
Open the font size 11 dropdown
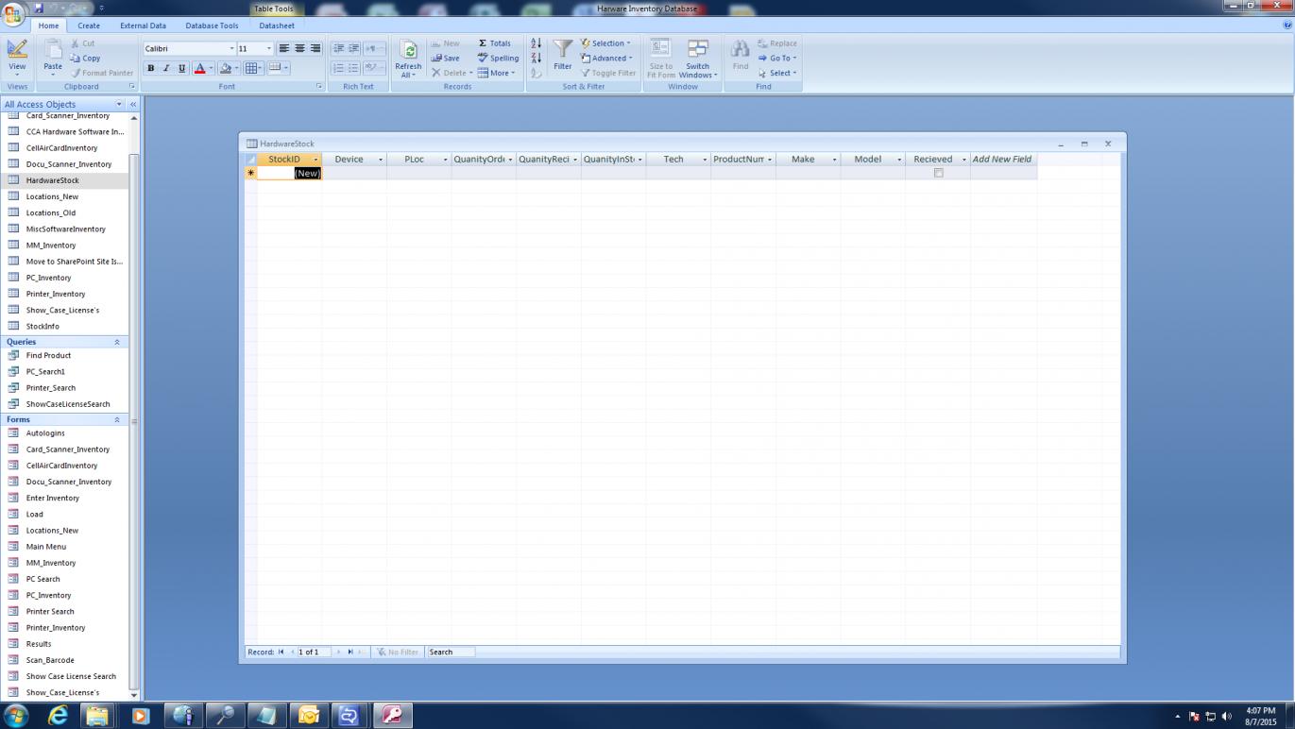click(x=269, y=49)
